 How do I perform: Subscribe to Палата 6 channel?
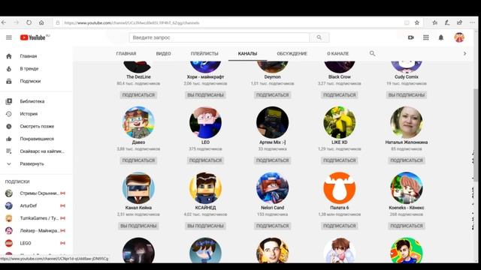click(339, 226)
